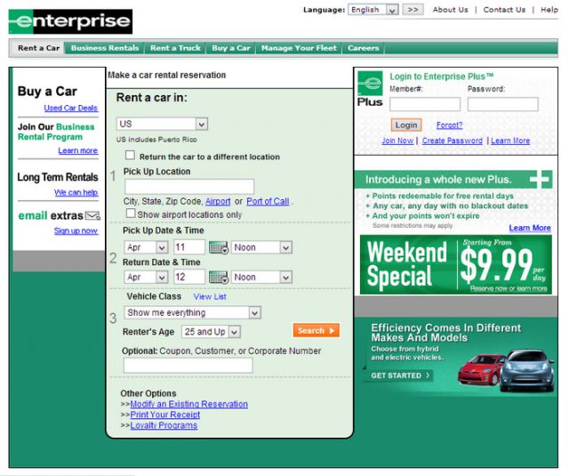Open the return date calendar icon
This screenshot has width=569, height=476.
click(x=219, y=278)
